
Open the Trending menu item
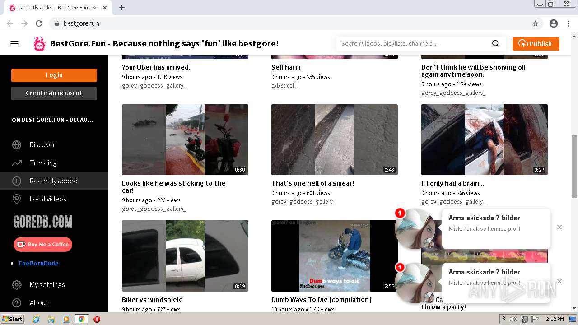click(54, 163)
